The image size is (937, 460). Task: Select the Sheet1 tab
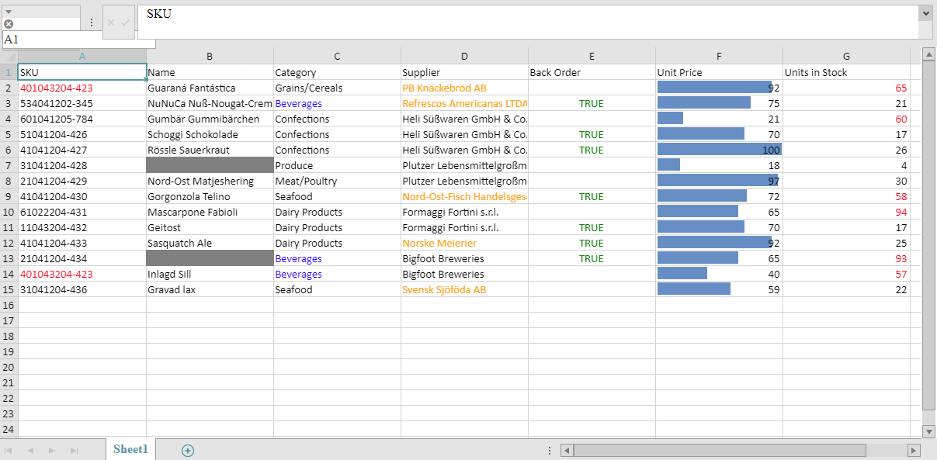[130, 449]
